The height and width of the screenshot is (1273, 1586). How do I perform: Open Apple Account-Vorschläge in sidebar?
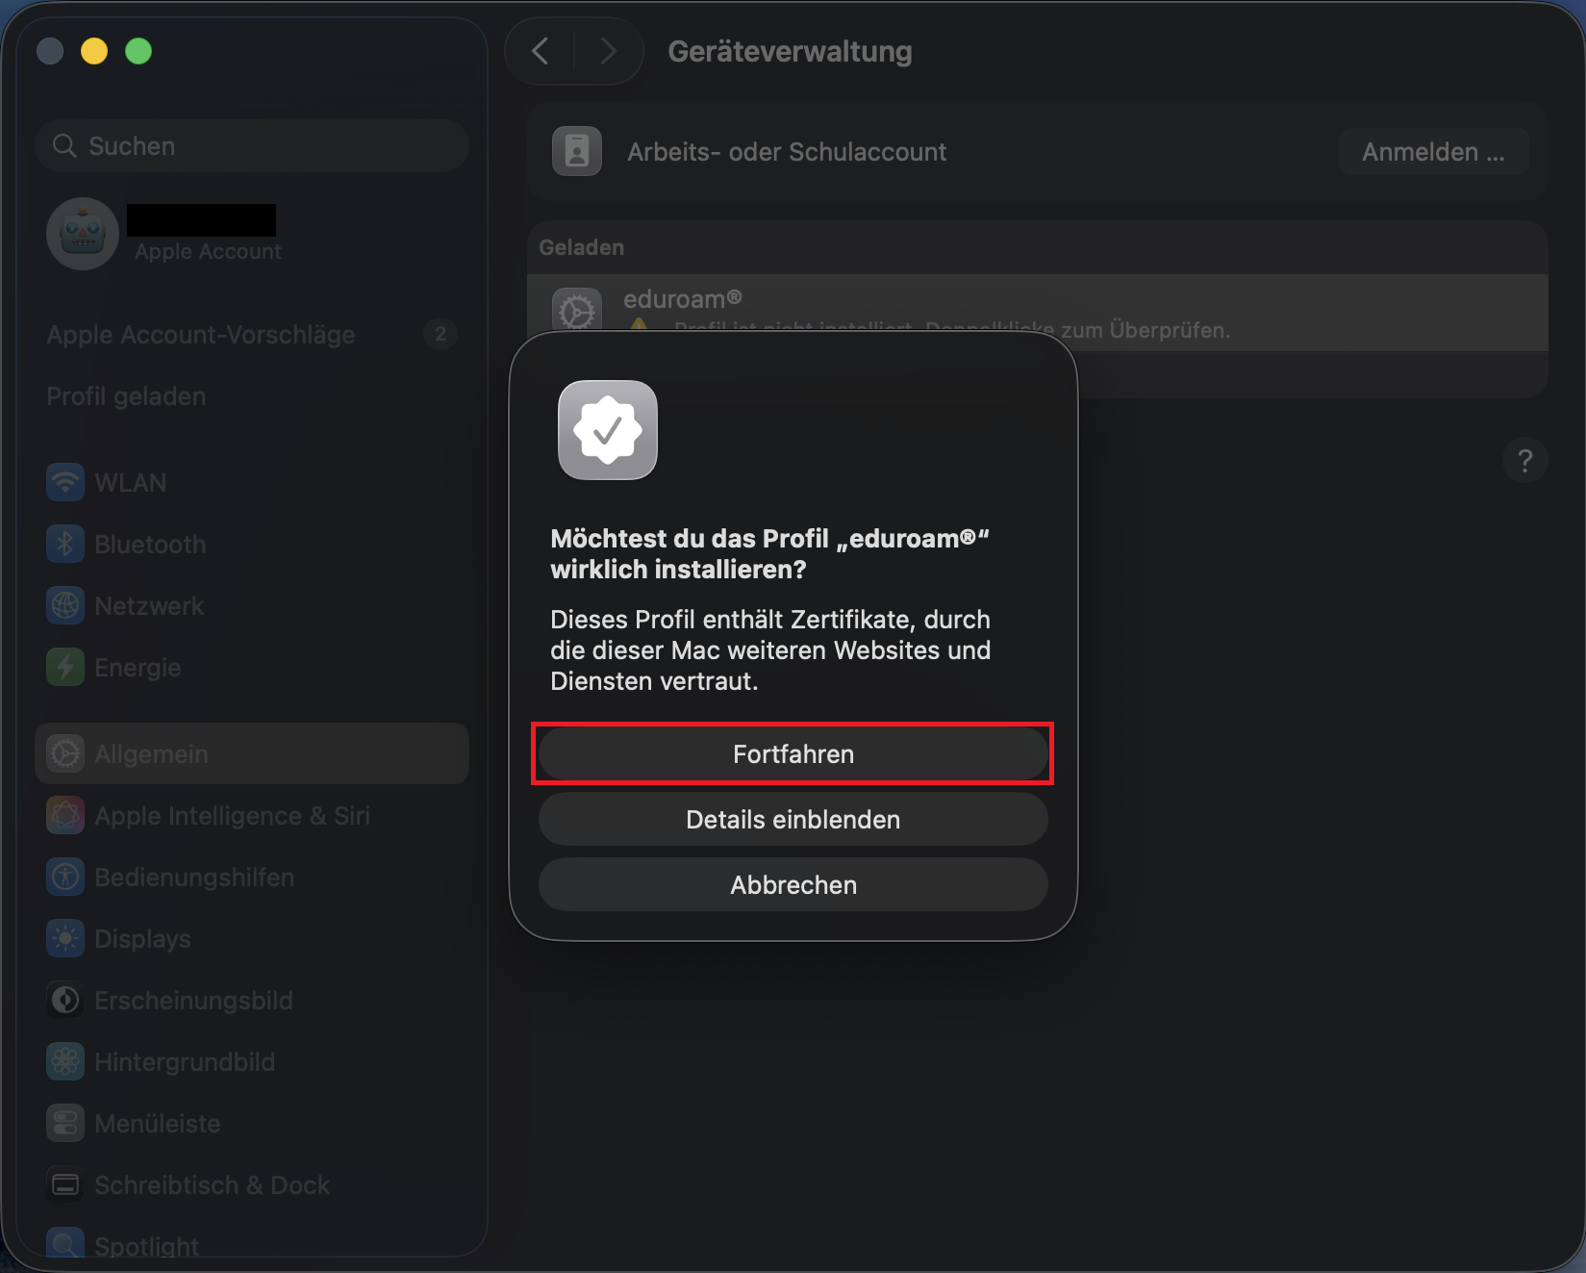point(252,334)
